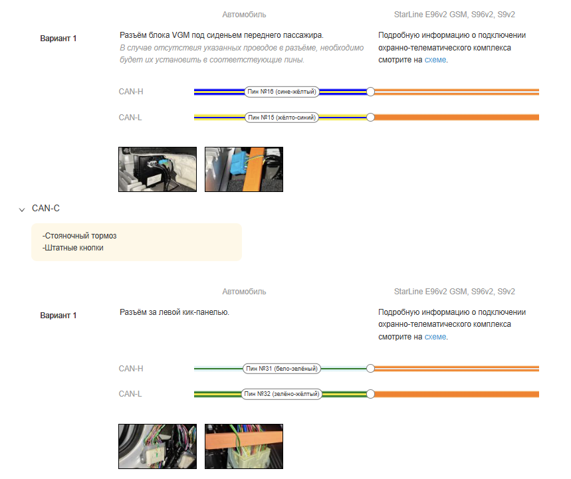Open the blue connector photo thumbnail
The height and width of the screenshot is (479, 571).
244,169
